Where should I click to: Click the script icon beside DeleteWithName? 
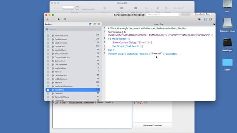53,97
